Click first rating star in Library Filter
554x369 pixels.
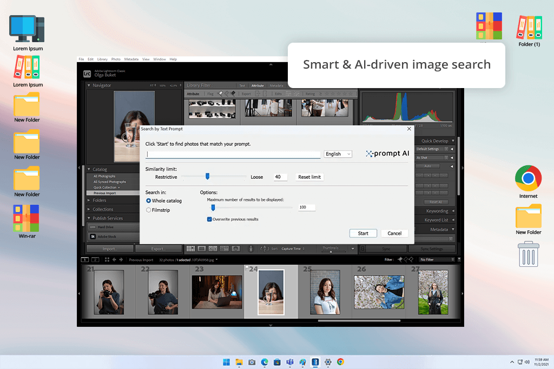[327, 94]
